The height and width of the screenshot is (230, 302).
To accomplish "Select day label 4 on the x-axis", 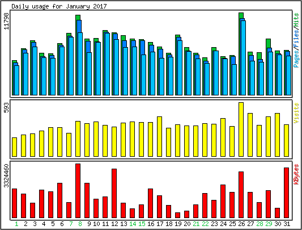I will coord(44,224).
